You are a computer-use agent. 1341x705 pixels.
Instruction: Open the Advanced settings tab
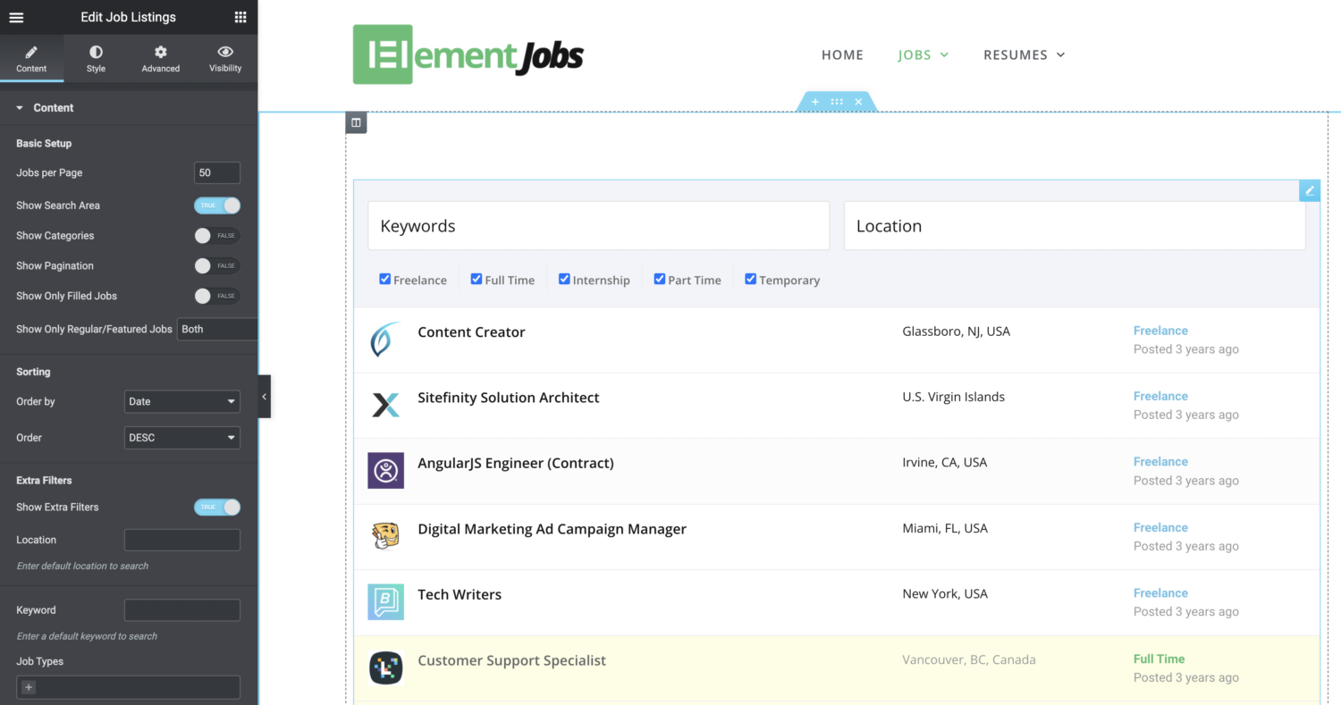point(160,58)
